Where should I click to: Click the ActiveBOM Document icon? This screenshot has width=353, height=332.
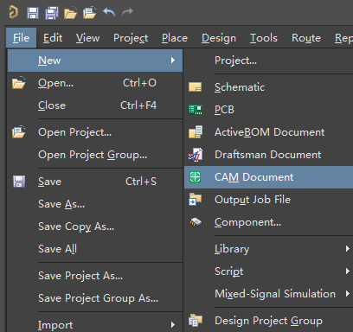click(x=196, y=132)
